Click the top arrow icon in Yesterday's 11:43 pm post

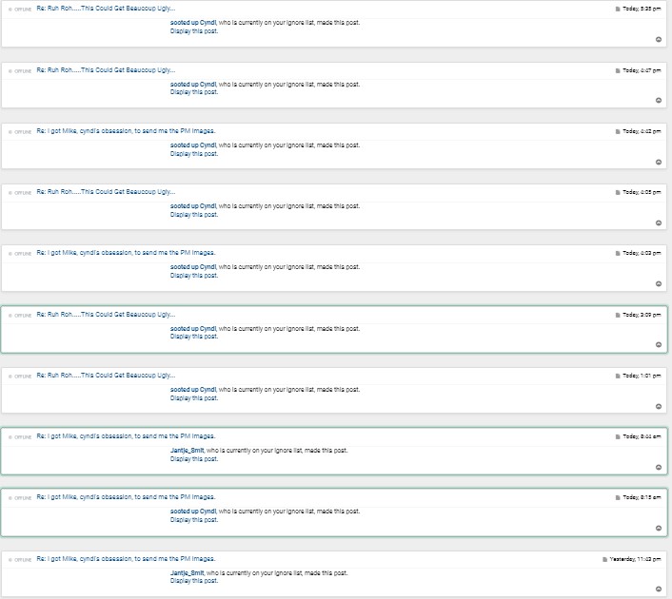(x=659, y=589)
